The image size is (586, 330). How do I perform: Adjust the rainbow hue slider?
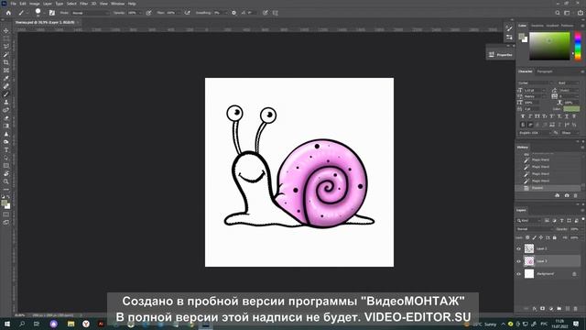[x=578, y=46]
